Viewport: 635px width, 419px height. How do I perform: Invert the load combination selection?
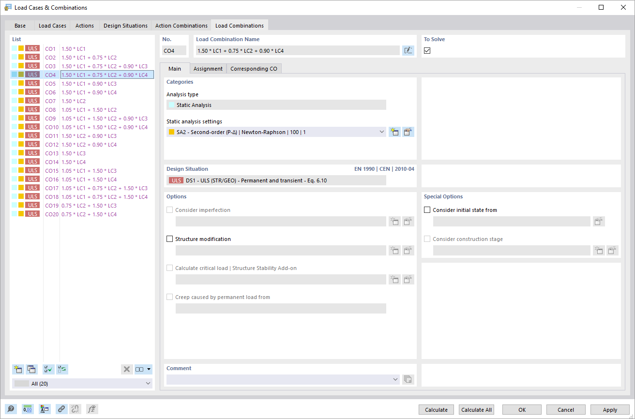[61, 369]
